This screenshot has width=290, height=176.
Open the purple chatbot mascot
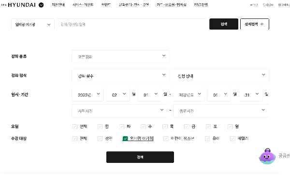click(x=267, y=156)
